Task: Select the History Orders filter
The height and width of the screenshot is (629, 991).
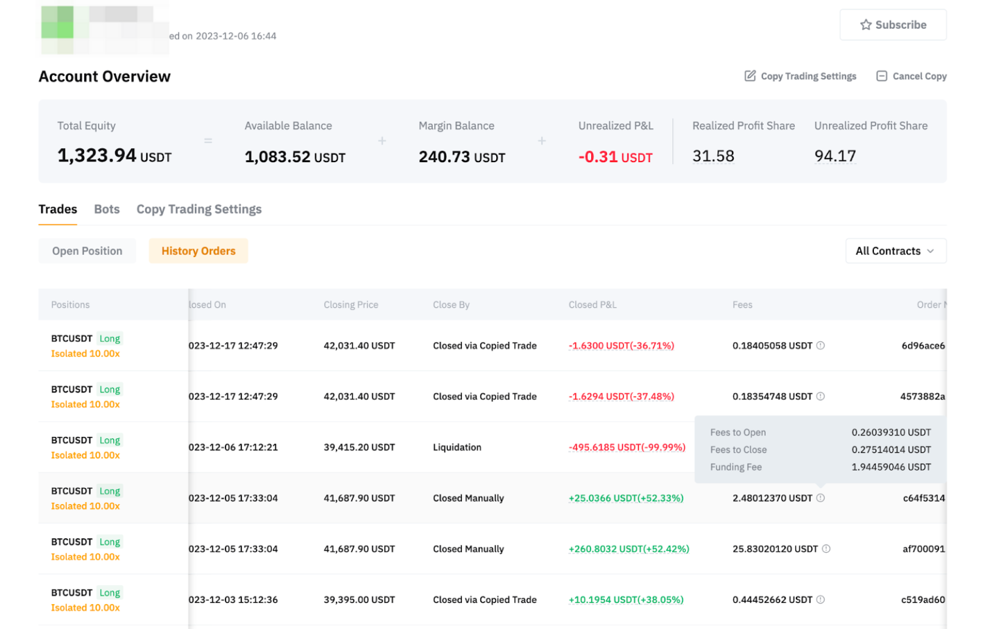Action: pos(198,251)
